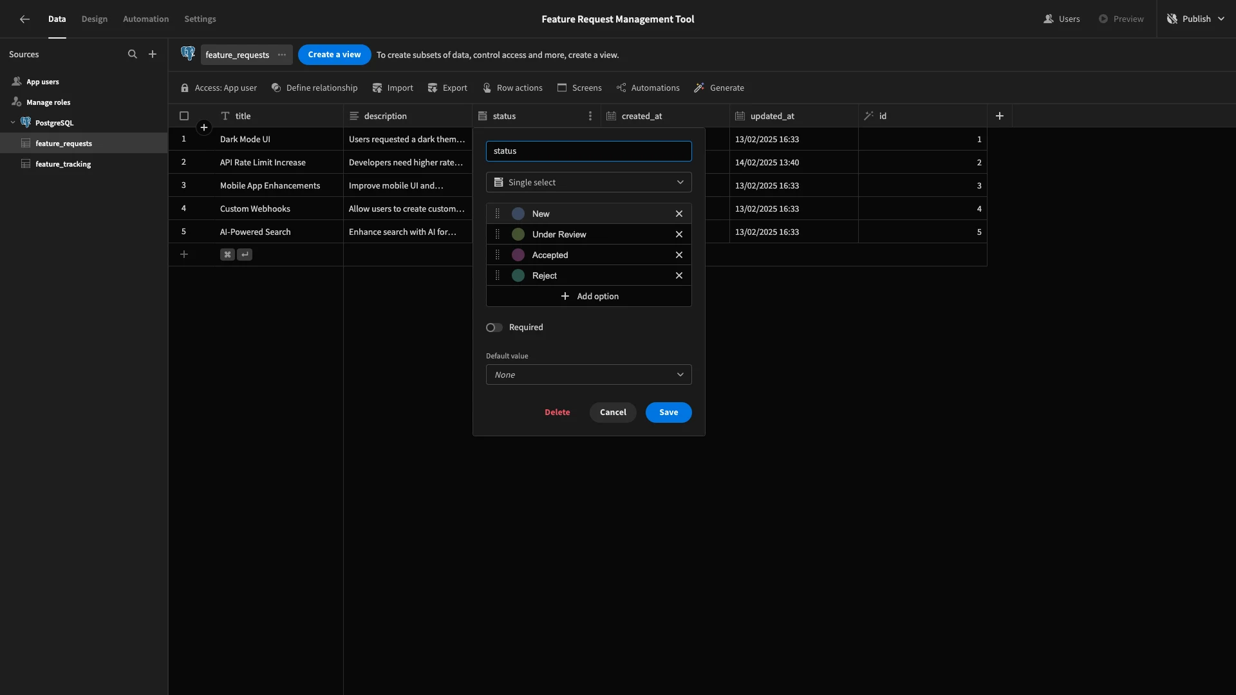Grab the drag handle of Under Review option
Screen dimensions: 1236x695
tap(497, 234)
